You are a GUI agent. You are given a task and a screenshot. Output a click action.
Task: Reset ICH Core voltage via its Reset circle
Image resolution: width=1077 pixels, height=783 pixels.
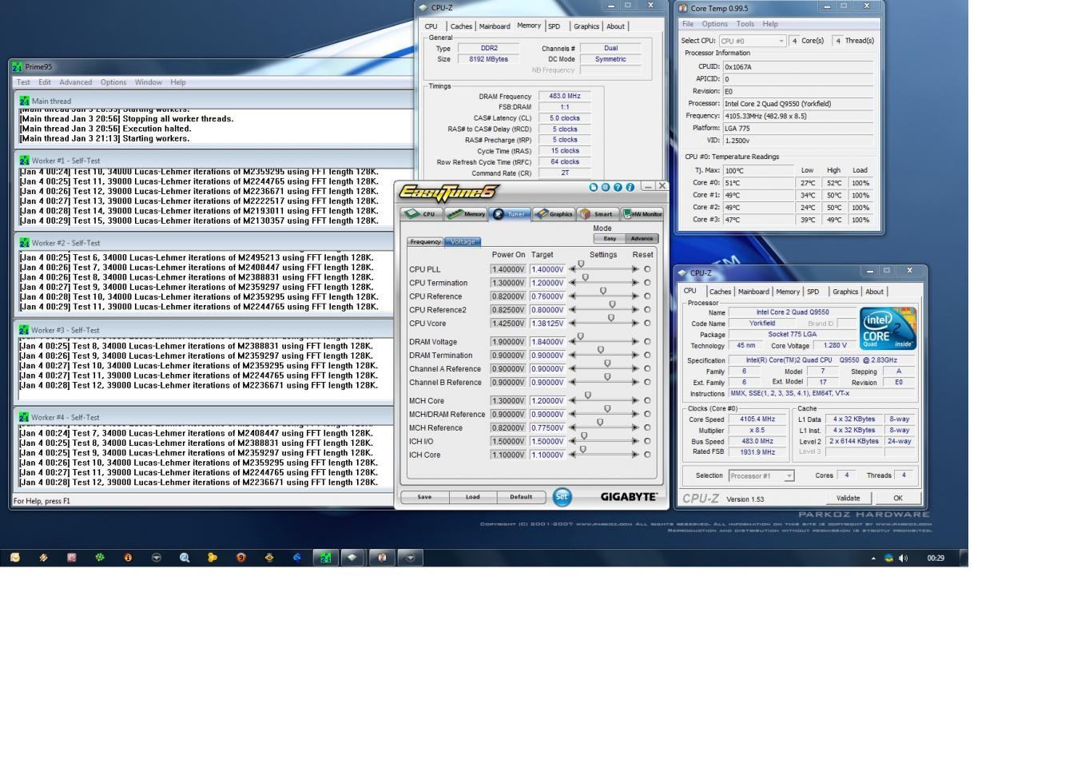647,455
